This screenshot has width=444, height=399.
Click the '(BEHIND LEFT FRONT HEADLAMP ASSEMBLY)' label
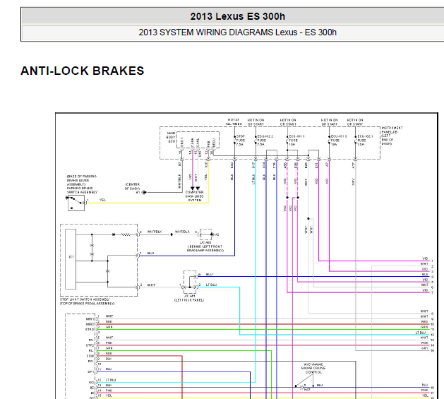205,249
